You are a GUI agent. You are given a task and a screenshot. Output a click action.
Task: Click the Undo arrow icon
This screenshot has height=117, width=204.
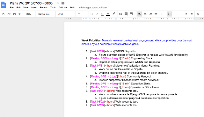click(4, 14)
